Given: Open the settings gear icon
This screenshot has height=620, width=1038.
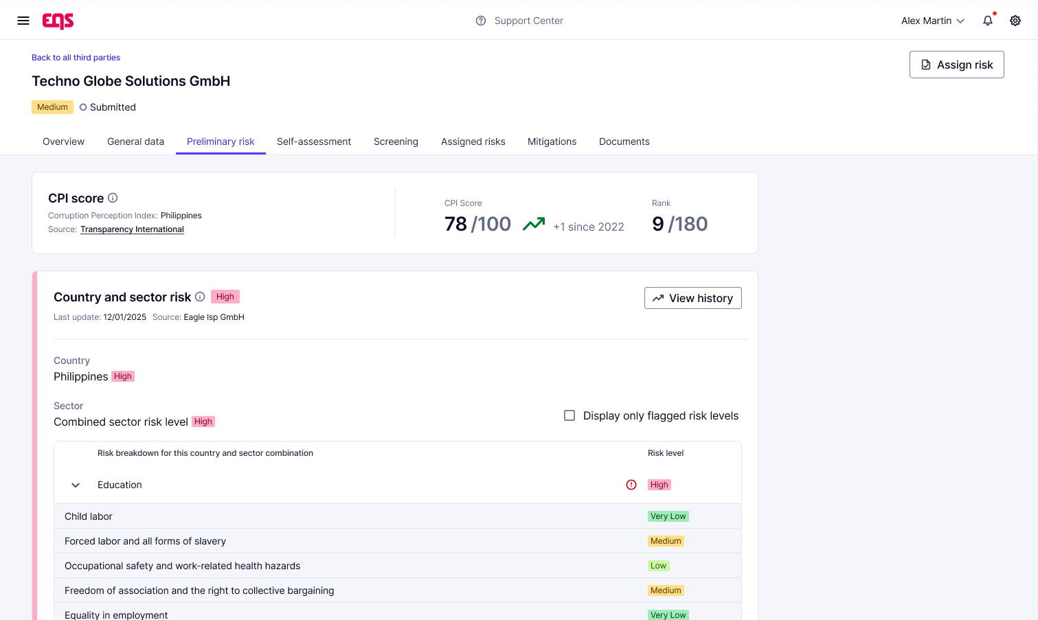Looking at the screenshot, I should pyautogui.click(x=1015, y=21).
